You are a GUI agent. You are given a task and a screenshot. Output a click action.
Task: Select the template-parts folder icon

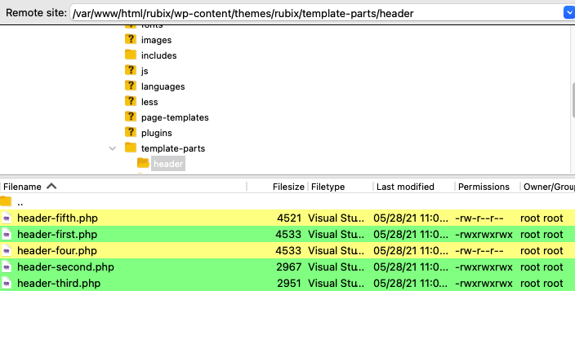(x=131, y=148)
